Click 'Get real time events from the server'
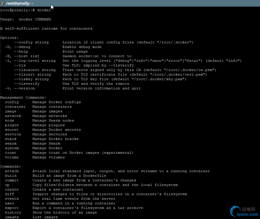Screen dimensions: 260x219 coord(74,199)
